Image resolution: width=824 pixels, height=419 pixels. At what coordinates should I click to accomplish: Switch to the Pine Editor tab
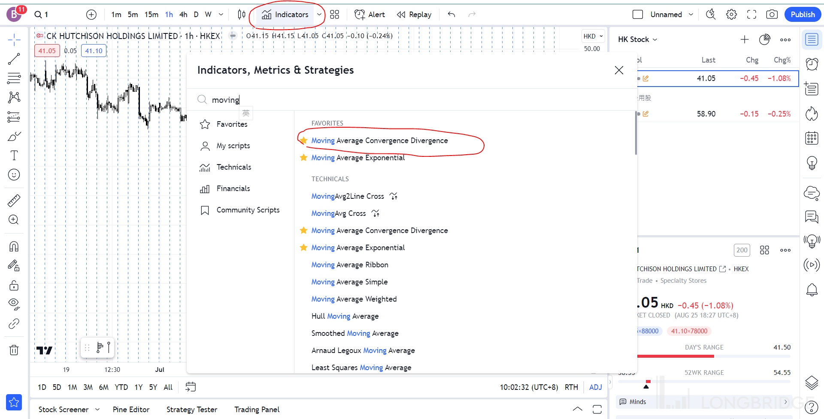tap(131, 410)
